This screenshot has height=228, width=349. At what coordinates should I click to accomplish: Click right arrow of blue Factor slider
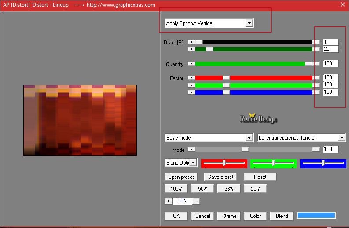point(316,92)
